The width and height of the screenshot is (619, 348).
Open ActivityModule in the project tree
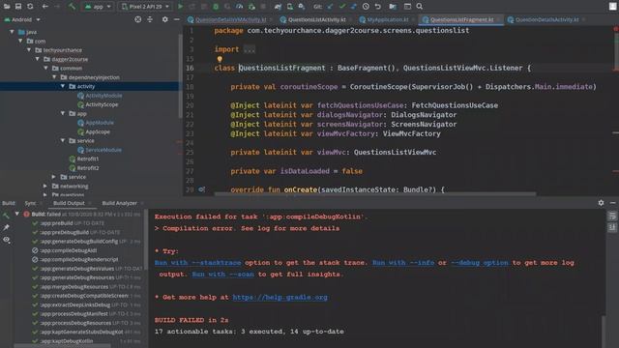[103, 95]
